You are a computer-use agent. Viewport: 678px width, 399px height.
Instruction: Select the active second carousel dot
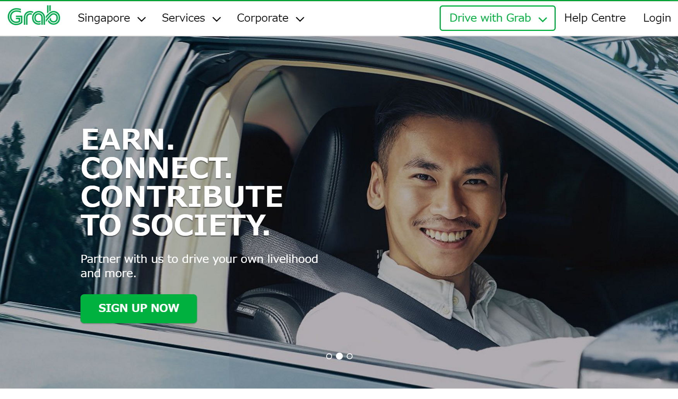(339, 356)
